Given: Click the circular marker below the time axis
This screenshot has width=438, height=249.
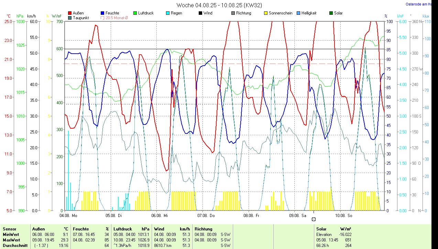Looking at the screenshot, I should pyautogui.click(x=314, y=219).
